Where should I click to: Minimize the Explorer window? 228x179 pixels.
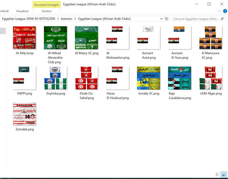197,4
